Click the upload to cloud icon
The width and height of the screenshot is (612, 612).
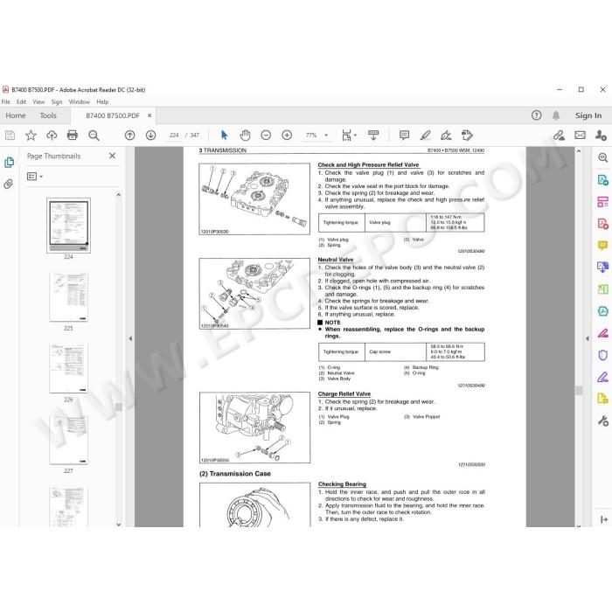tap(52, 136)
